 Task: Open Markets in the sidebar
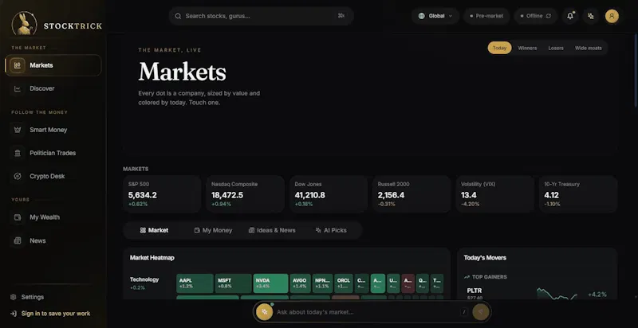(x=53, y=65)
